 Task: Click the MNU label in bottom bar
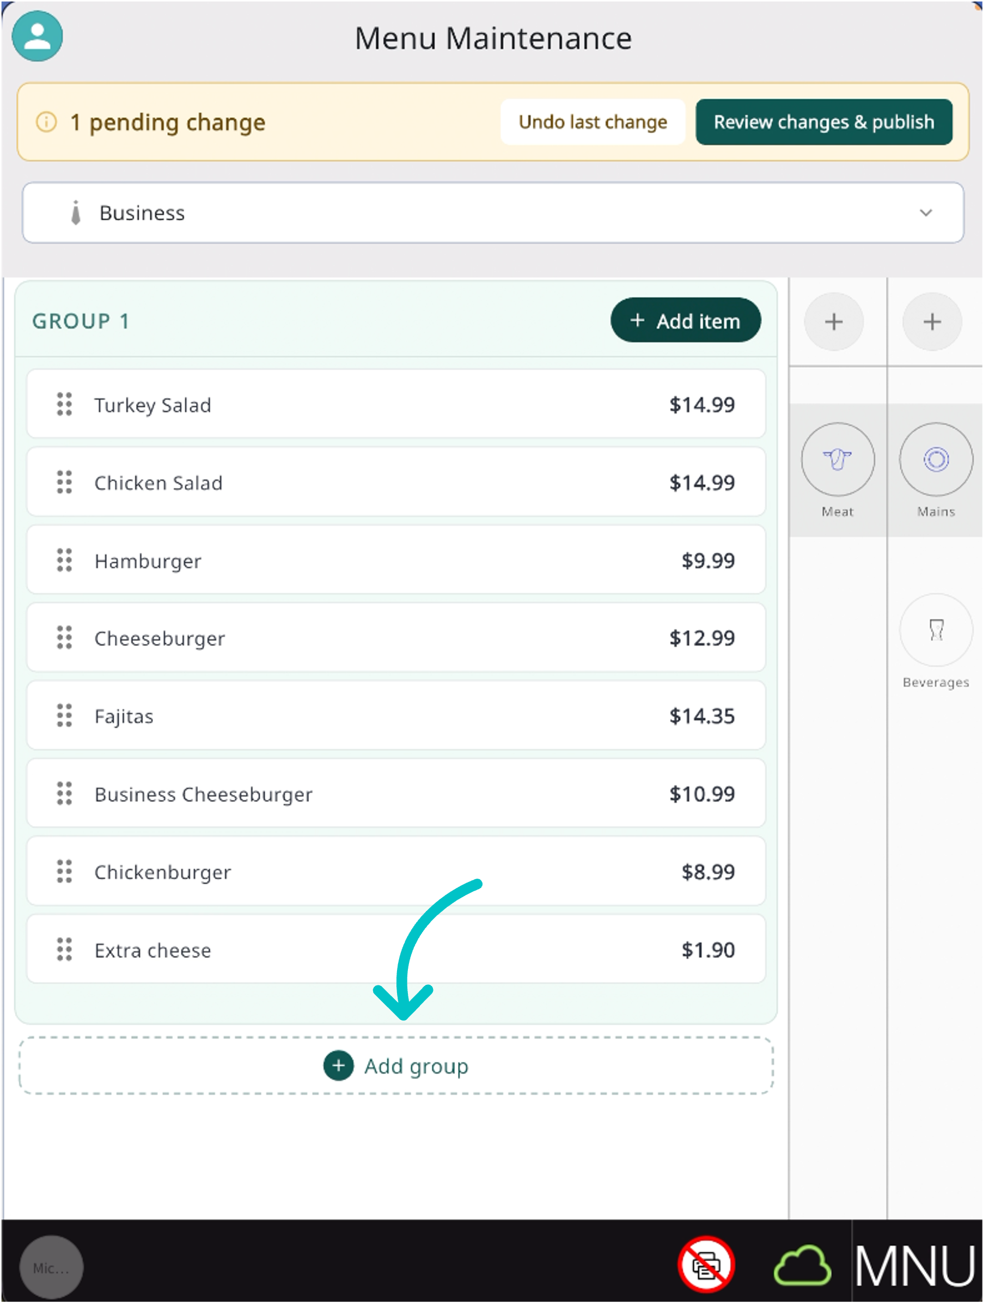915,1265
